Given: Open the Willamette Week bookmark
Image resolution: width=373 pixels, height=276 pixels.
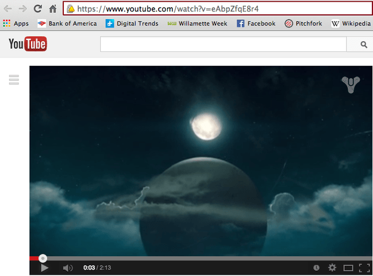Looking at the screenshot, I should point(197,23).
